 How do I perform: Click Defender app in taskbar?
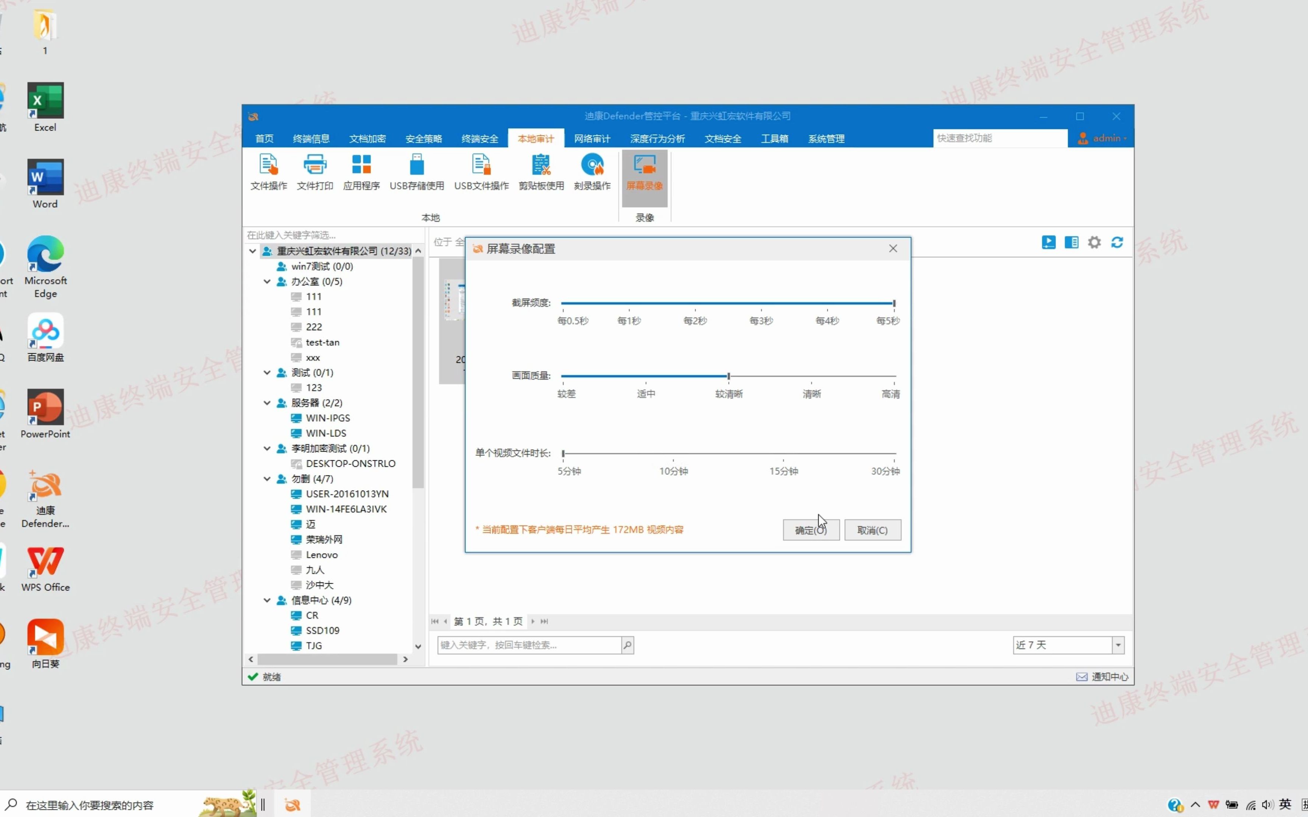[x=293, y=805]
